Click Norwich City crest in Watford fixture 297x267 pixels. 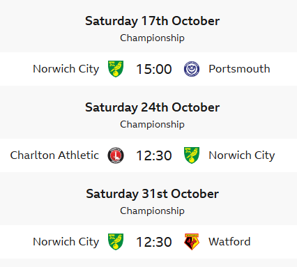(116, 242)
